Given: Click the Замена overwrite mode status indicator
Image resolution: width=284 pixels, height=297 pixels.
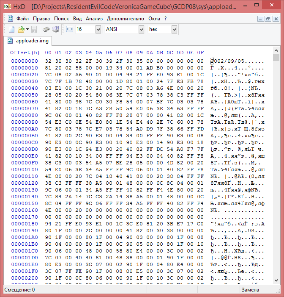Looking at the screenshot, I should tap(250, 290).
